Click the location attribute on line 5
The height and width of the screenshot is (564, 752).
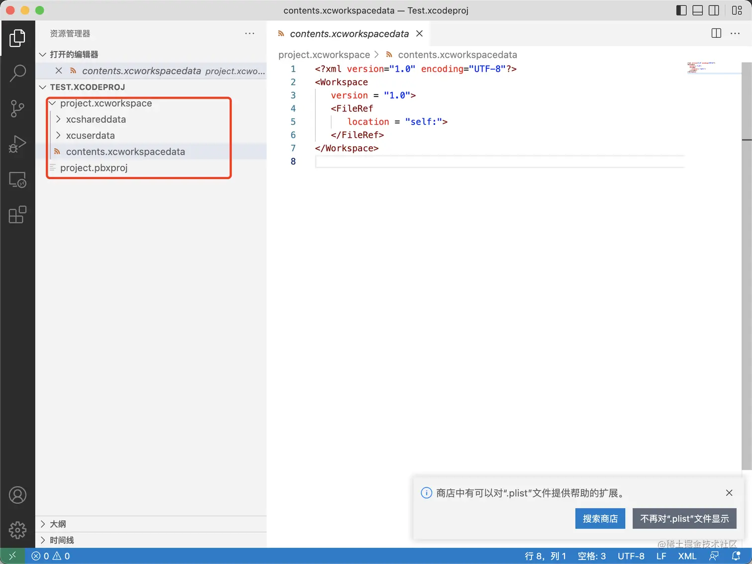(368, 122)
